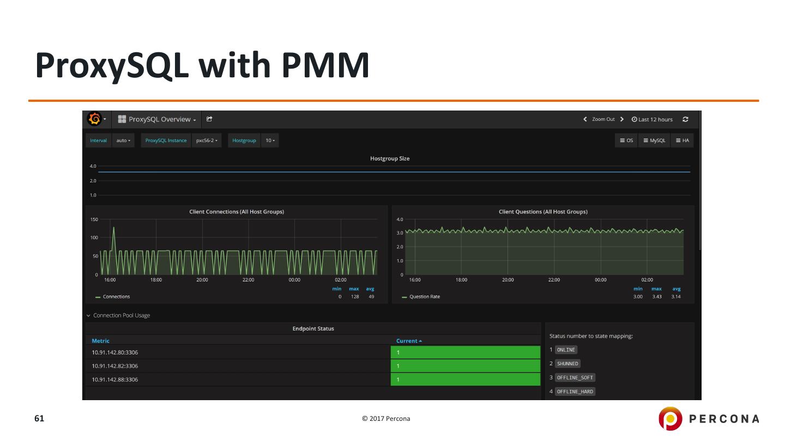The height and width of the screenshot is (441, 785).
Task: Open the ProxySQL Instance pxc56-2 dropdown
Action: [x=207, y=140]
